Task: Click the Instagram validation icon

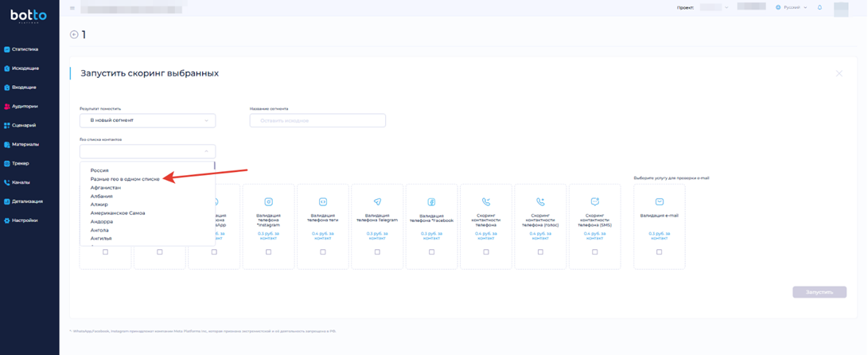Action: click(x=268, y=202)
